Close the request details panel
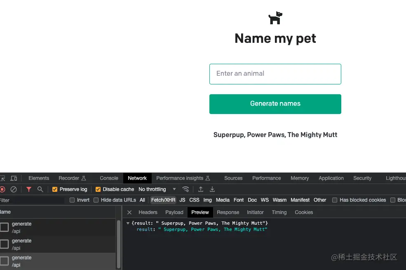 129,212
